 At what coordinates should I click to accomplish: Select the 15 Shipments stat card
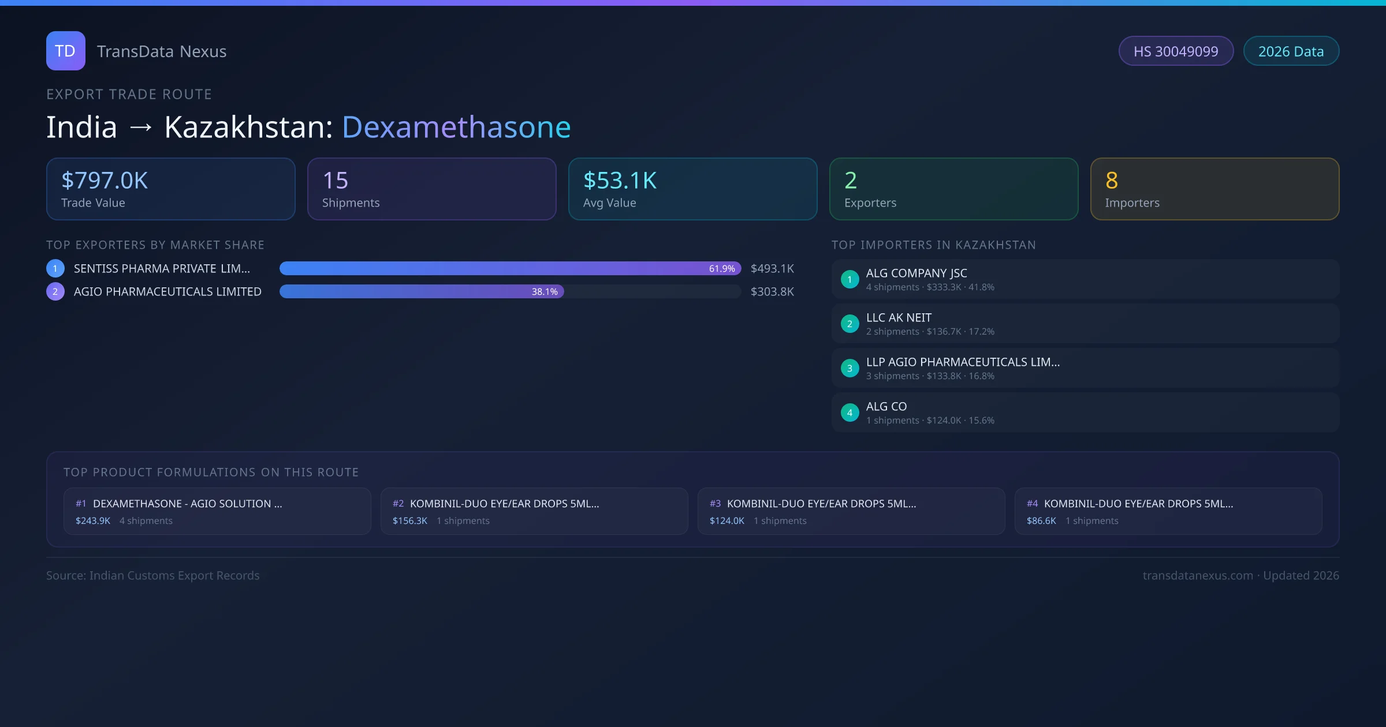[x=431, y=189]
